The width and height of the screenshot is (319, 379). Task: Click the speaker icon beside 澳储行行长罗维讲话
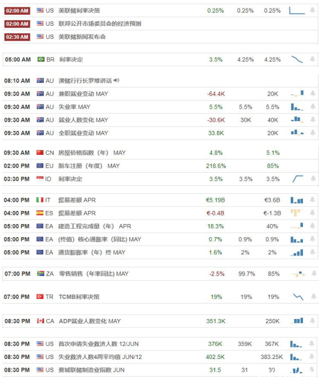pyautogui.click(x=117, y=80)
